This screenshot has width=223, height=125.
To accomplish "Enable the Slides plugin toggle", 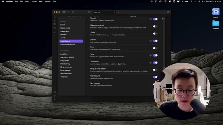I will (155, 34).
